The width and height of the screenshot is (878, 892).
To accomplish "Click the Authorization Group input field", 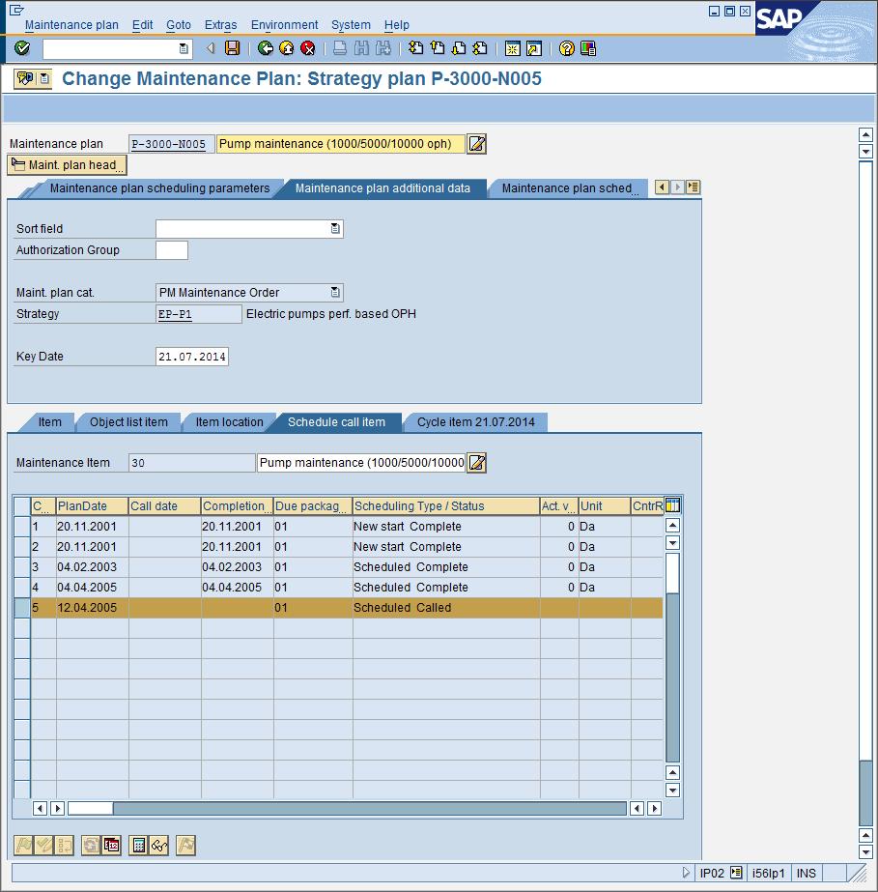I will point(172,250).
